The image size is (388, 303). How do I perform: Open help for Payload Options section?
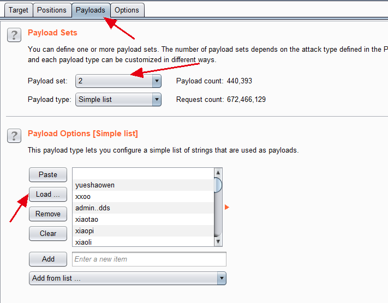[14, 136]
